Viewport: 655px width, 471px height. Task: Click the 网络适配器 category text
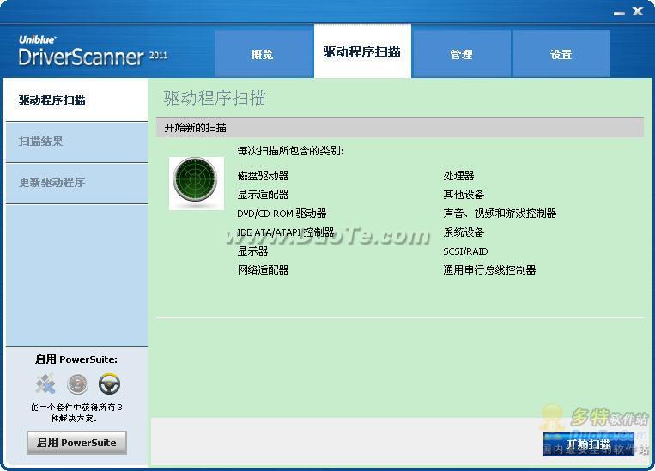[x=264, y=269]
